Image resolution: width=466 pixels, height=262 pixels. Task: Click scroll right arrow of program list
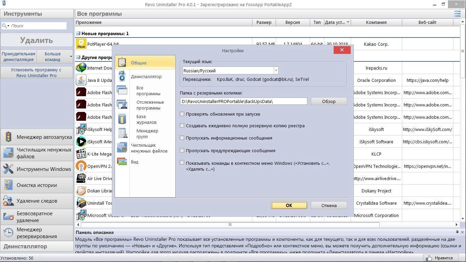tap(457, 225)
